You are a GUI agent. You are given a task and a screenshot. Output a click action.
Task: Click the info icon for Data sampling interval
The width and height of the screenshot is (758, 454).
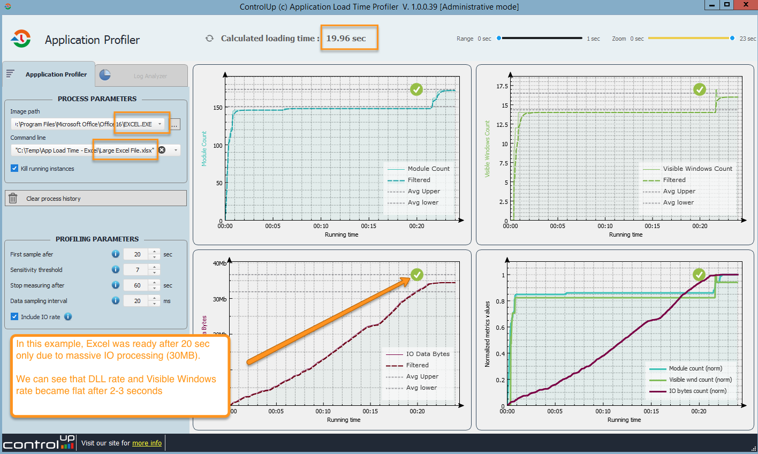[x=115, y=301]
